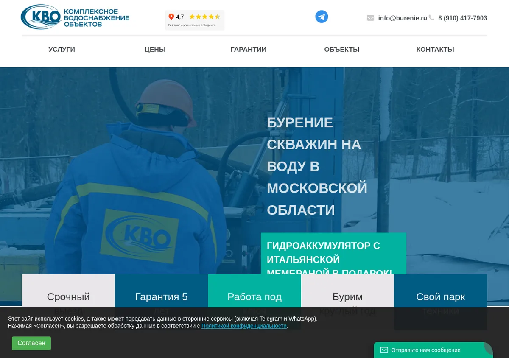The height and width of the screenshot is (358, 509).
Task: Open the ОБЪЕКТЫ menu item
Action: tap(342, 49)
